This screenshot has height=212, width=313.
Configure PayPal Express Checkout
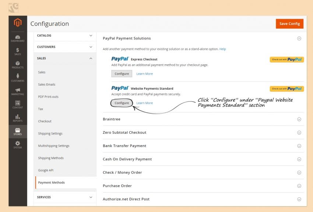pos(122,74)
